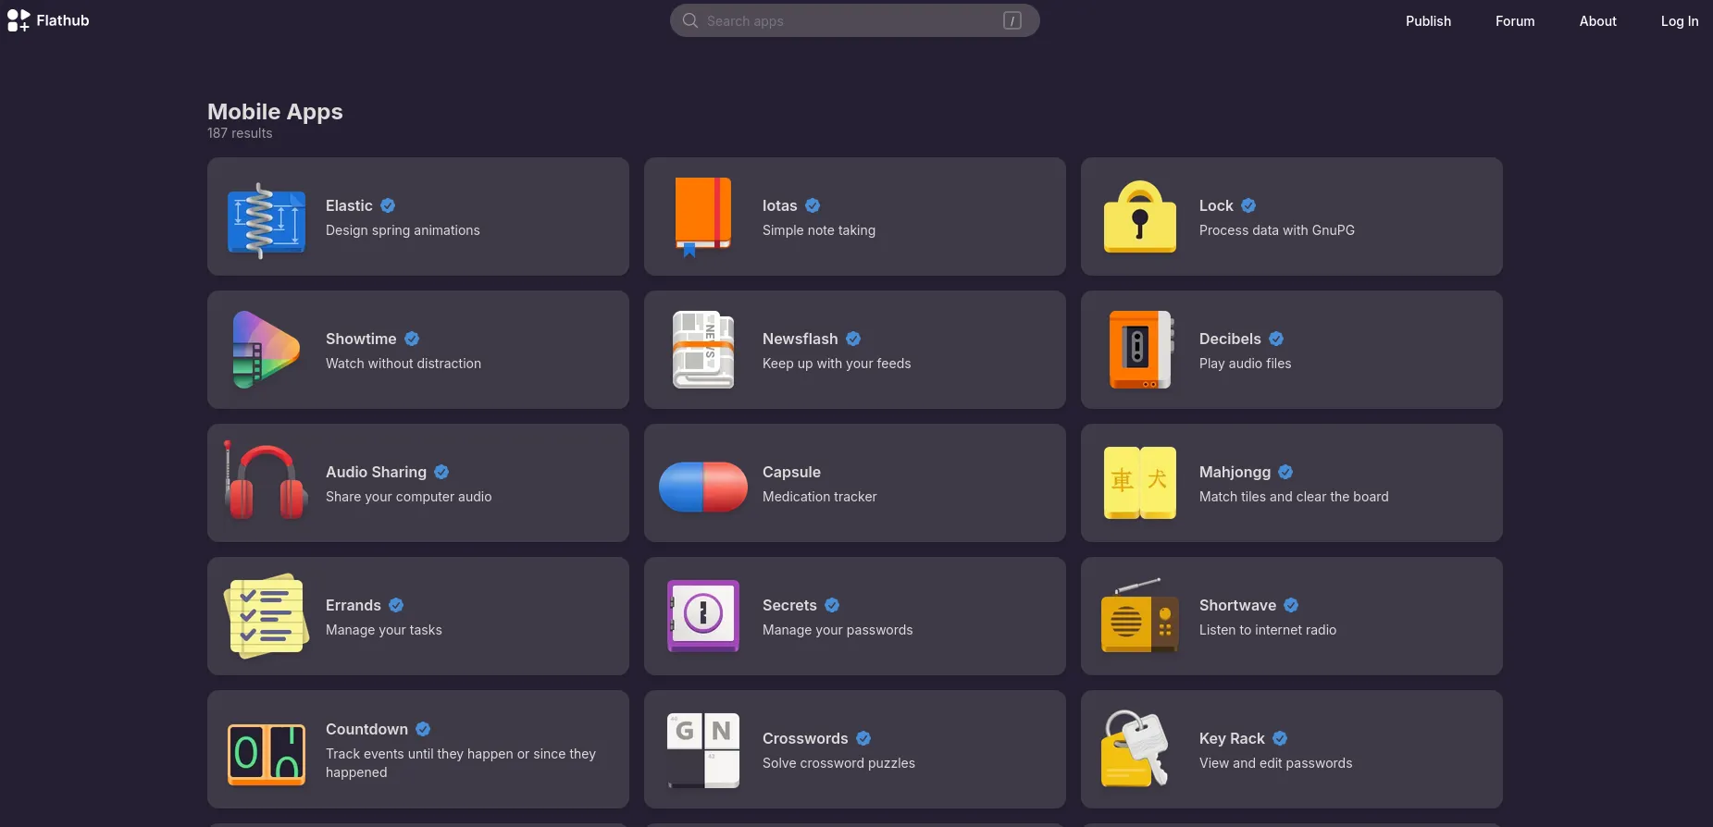1713x827 pixels.
Task: Open the Showtime play-triangle icon
Action: pos(267,350)
